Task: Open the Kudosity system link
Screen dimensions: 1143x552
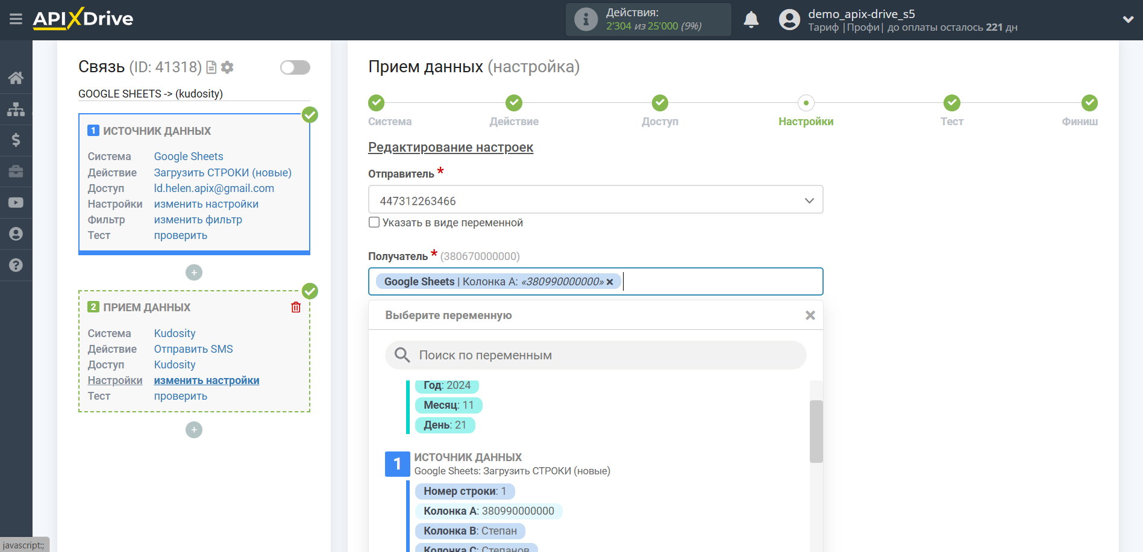Action: 175,333
